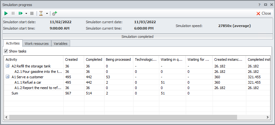The width and height of the screenshot is (275, 125).
Task: Collapse A1 Serve a customer node
Action: click(8, 77)
